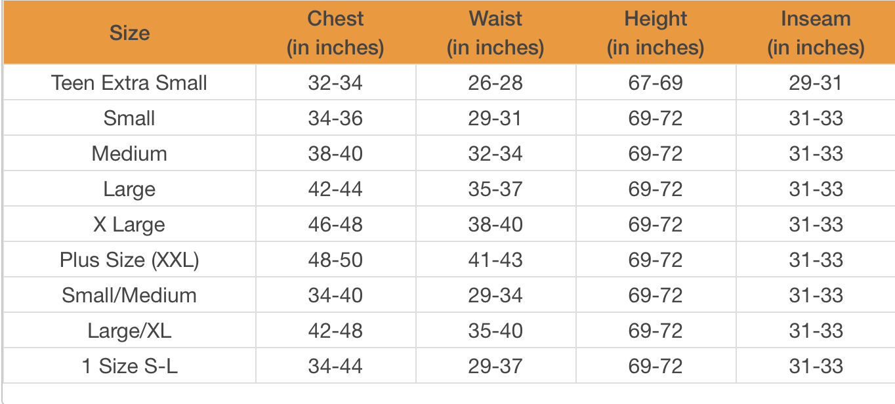895x404 pixels.
Task: Select the Inseam (in inches) header cell
Action: (816, 33)
